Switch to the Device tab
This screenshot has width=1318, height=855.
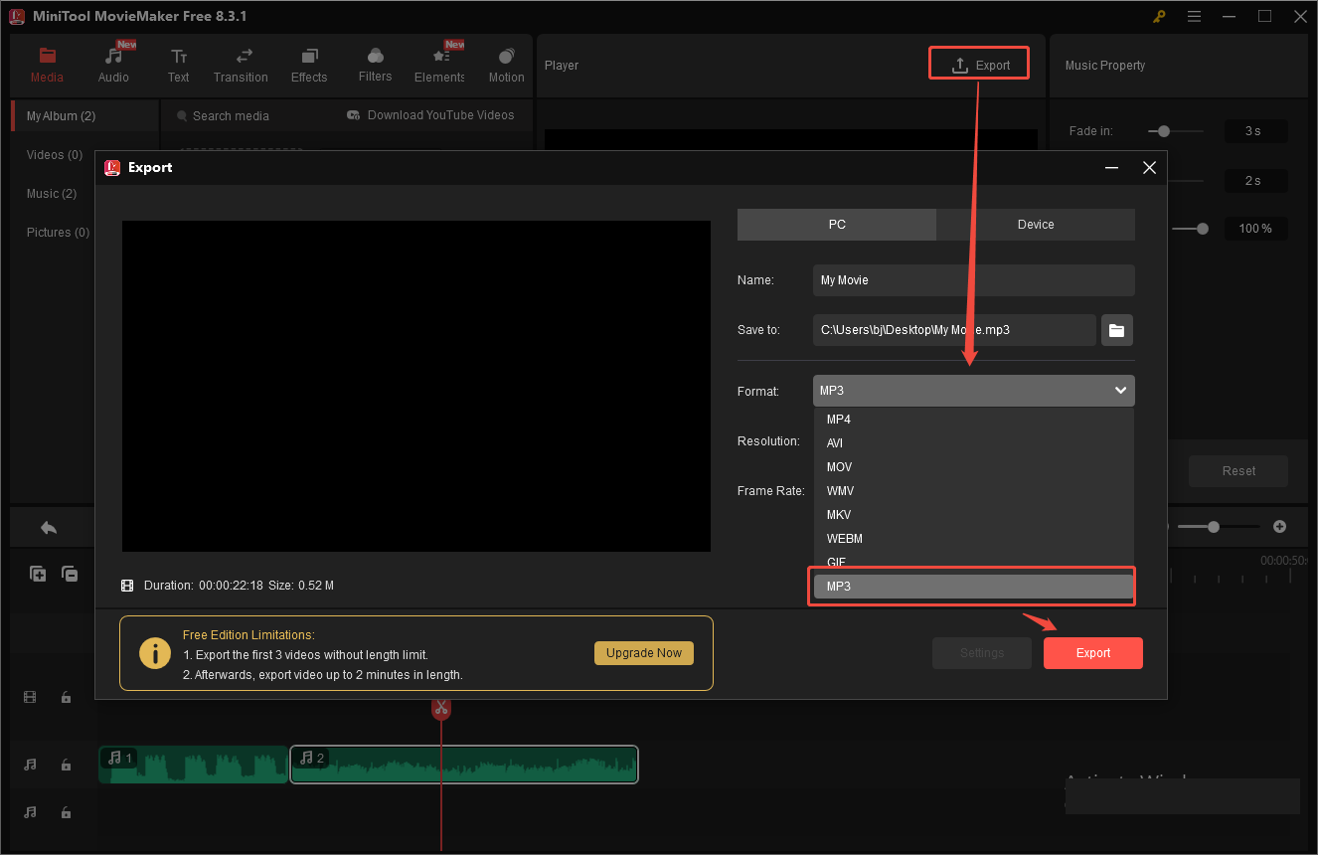point(1035,224)
